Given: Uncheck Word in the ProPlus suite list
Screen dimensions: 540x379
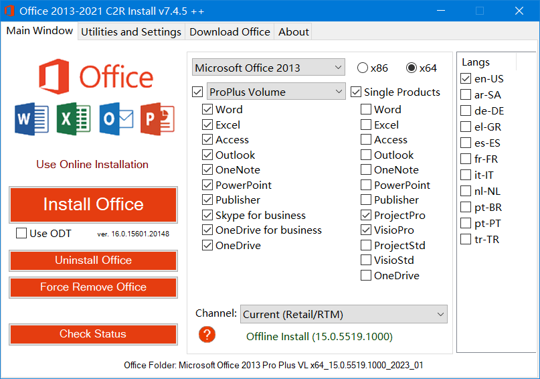Looking at the screenshot, I should pyautogui.click(x=207, y=110).
